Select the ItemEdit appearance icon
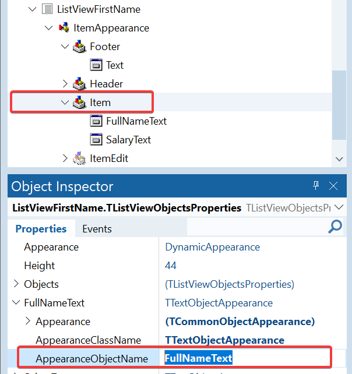The height and width of the screenshot is (374, 352). (79, 158)
